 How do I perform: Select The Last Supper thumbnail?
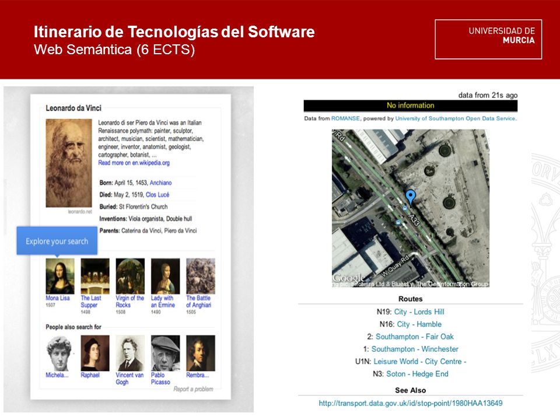point(95,276)
